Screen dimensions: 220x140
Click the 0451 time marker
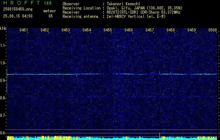[x=23, y=30]
